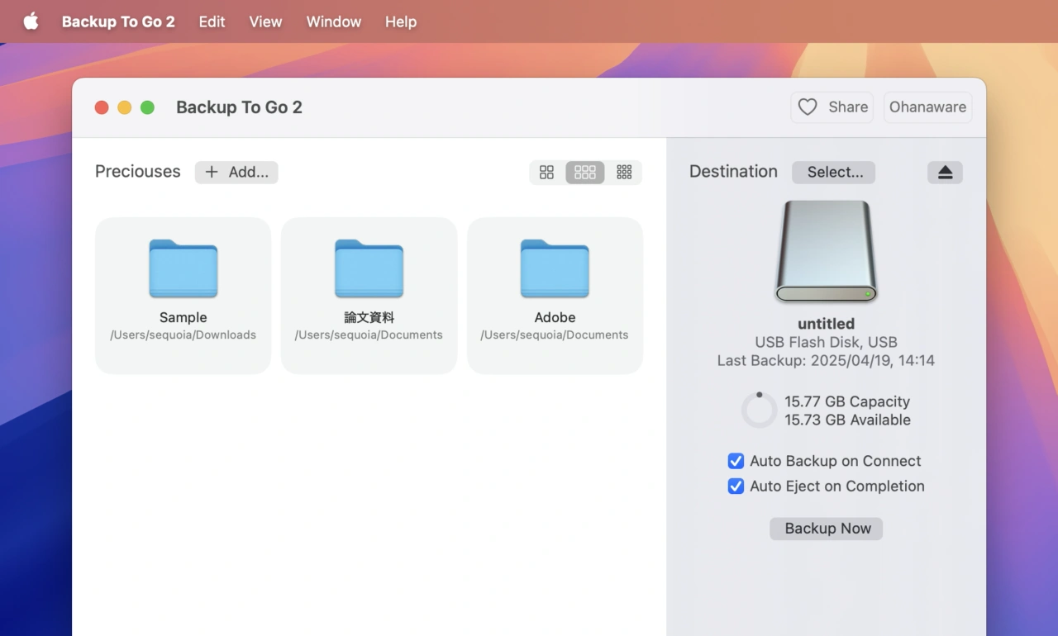Uncheck Auto Eject on Completion
The width and height of the screenshot is (1058, 636).
coord(736,486)
